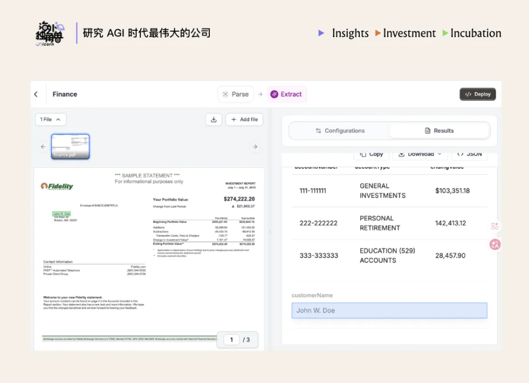529x383 pixels.
Task: Click the download icon above the file thumbnail
Action: [213, 120]
